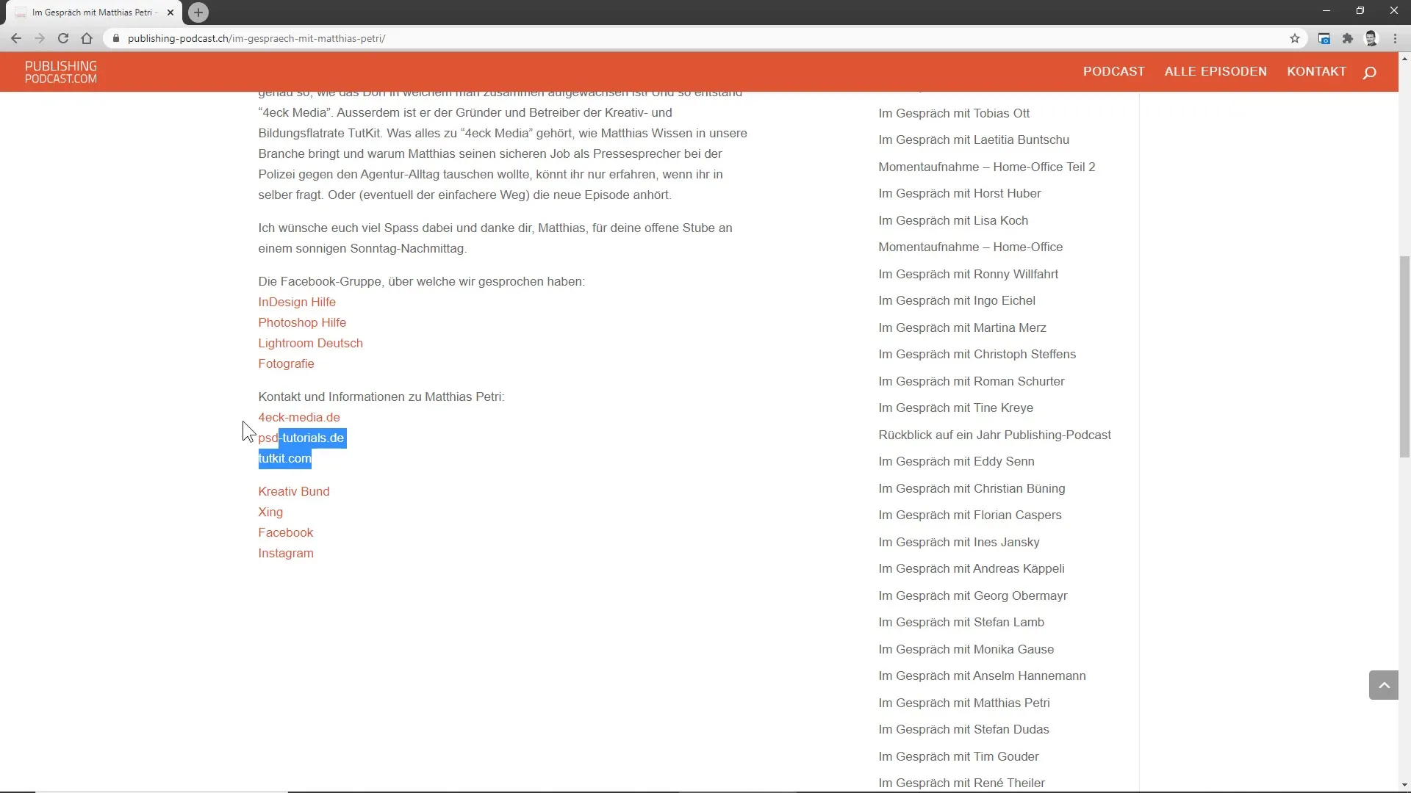
Task: Open episode Im Gespräch mit Christoph Steffens
Action: 977,354
